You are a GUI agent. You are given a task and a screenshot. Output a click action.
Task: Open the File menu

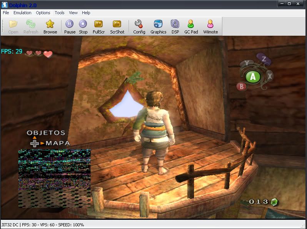click(x=6, y=13)
